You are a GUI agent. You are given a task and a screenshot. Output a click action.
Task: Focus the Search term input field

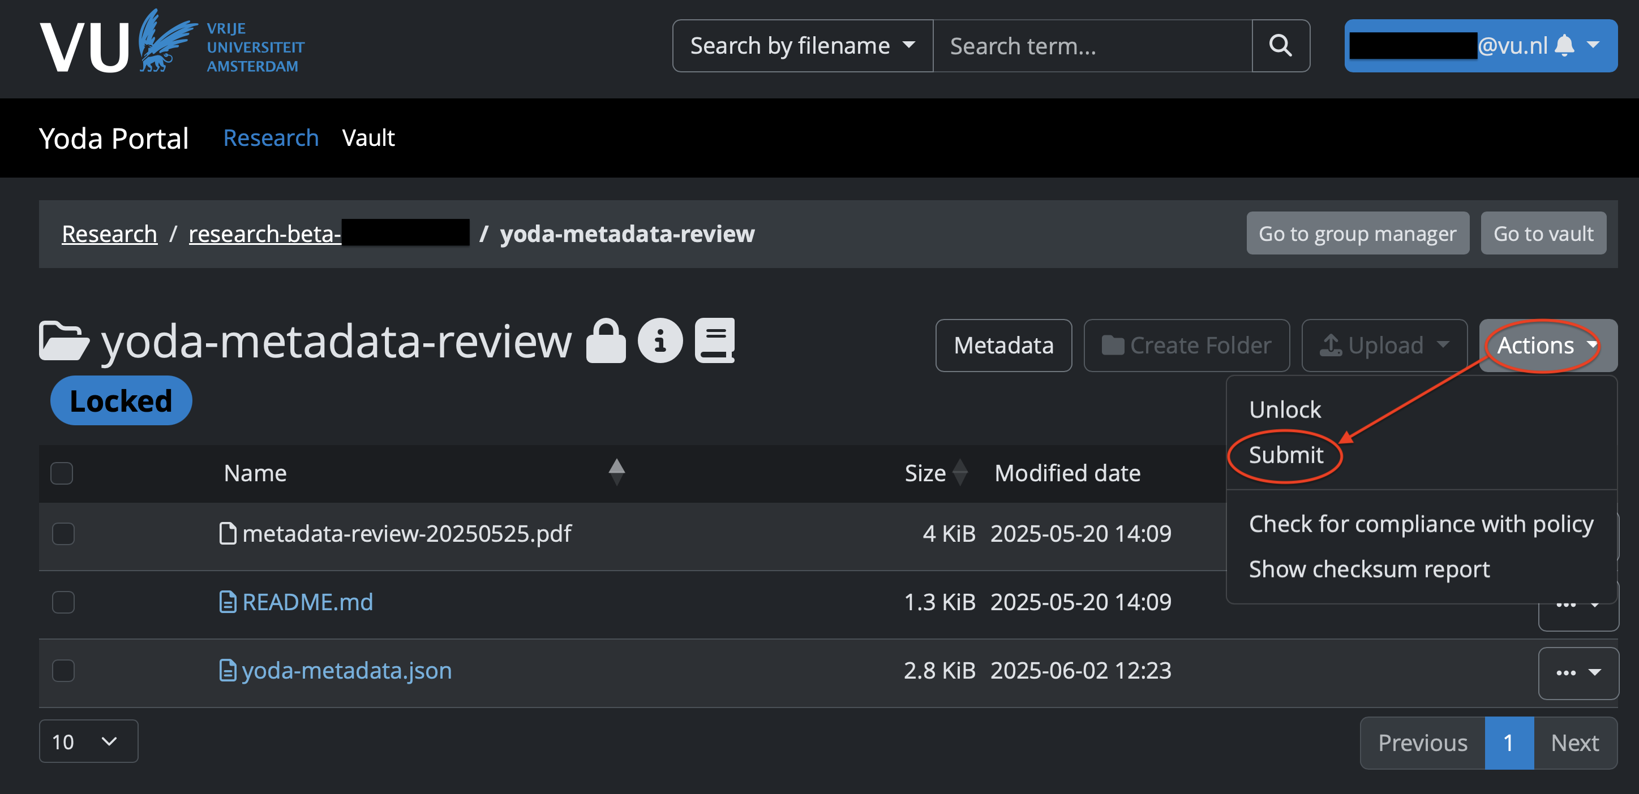point(1092,46)
